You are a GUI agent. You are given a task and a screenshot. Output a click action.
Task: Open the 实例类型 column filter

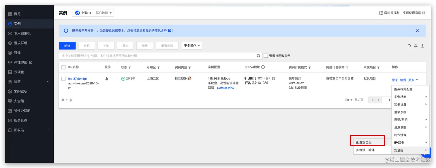tap(189, 67)
